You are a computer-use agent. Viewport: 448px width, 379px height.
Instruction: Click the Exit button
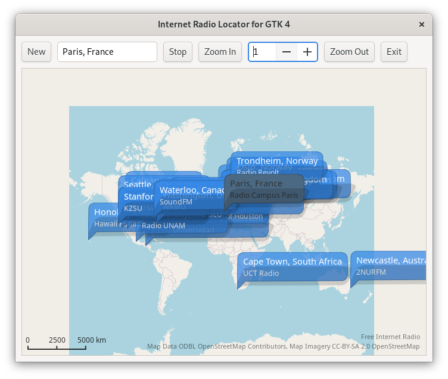[x=394, y=52]
